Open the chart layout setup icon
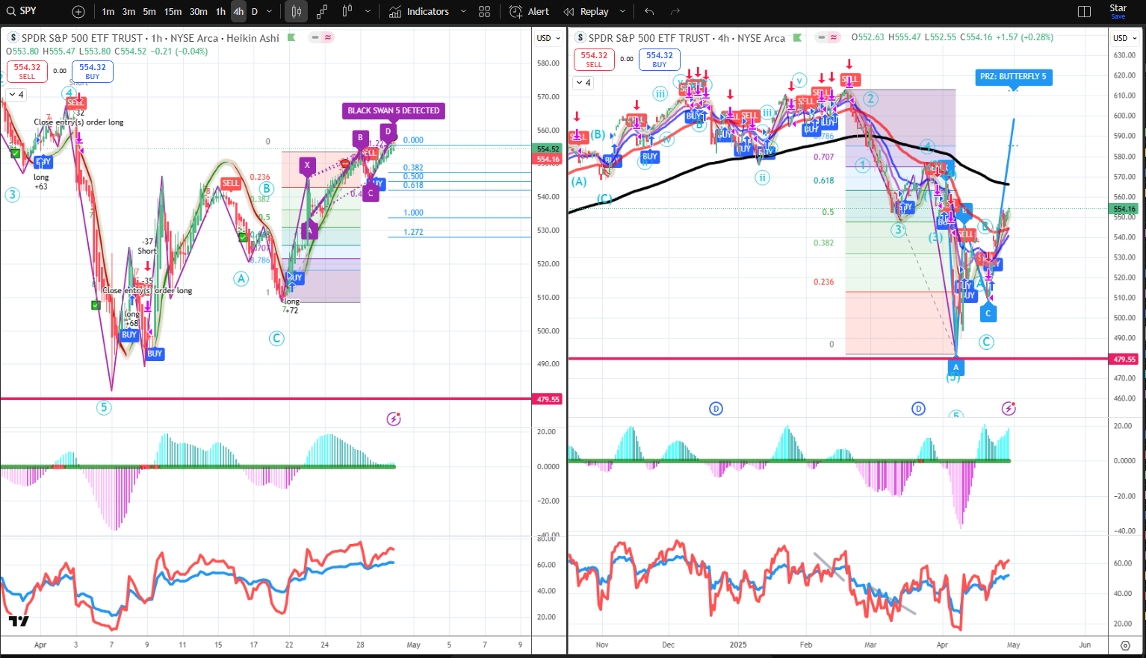Viewport: 1146px width, 658px height. point(1085,11)
